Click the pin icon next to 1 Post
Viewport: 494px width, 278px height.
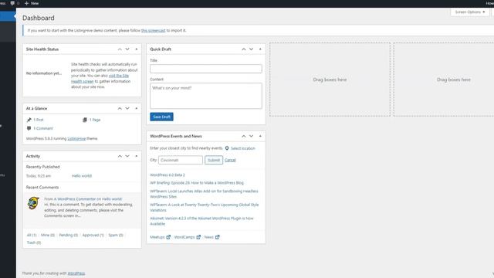pyautogui.click(x=29, y=120)
